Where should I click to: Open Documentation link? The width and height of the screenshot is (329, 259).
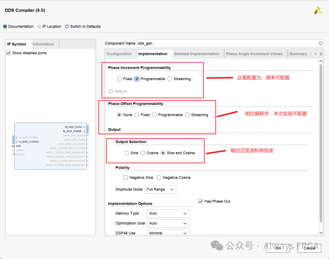21,27
